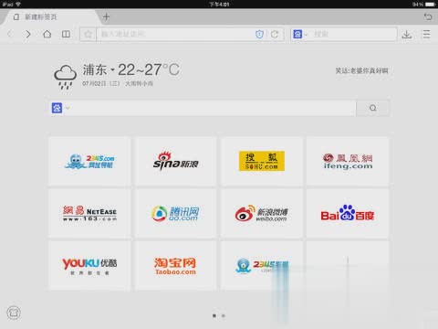Open the downloads icon in toolbar
The height and width of the screenshot is (329, 438).
(407, 34)
